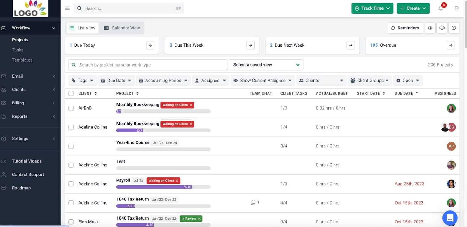The height and width of the screenshot is (227, 467).
Task: Open the notifications bell icon
Action: point(441,8)
